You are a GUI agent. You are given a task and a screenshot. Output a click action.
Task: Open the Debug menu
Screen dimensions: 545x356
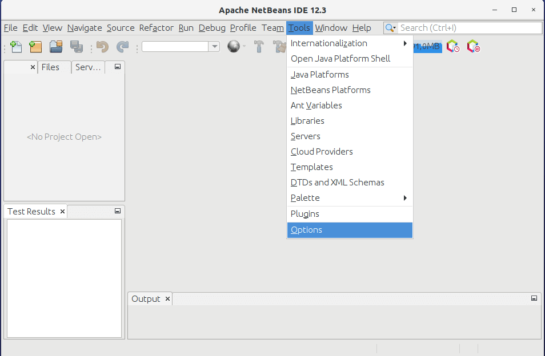212,28
